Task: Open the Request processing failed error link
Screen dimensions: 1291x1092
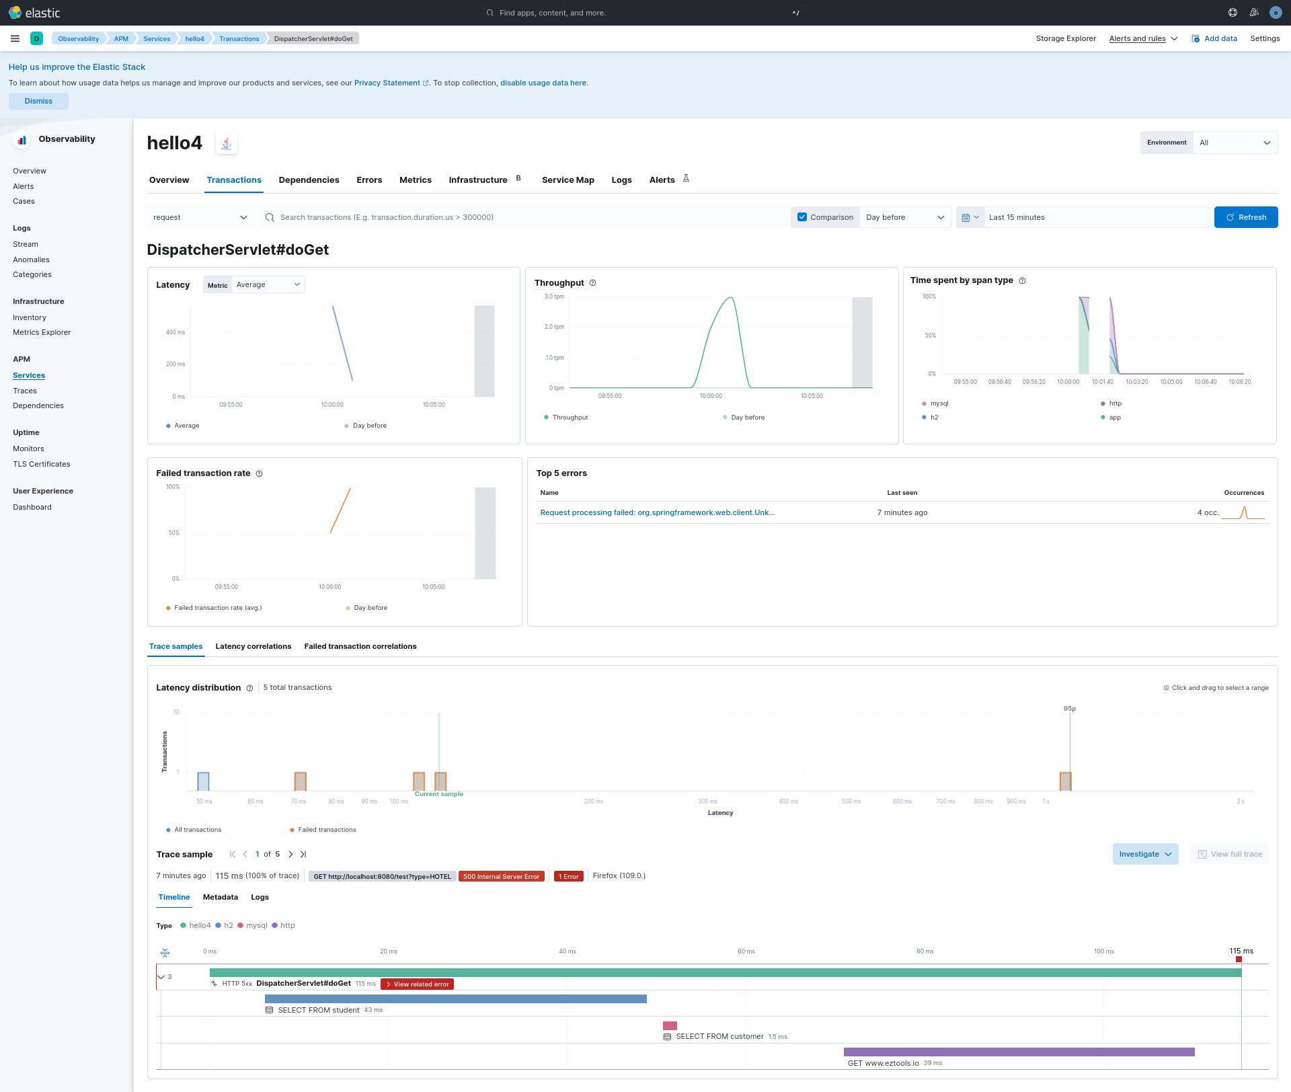Action: pyautogui.click(x=657, y=513)
